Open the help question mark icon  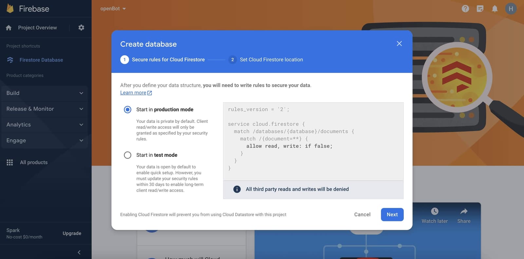465,9
